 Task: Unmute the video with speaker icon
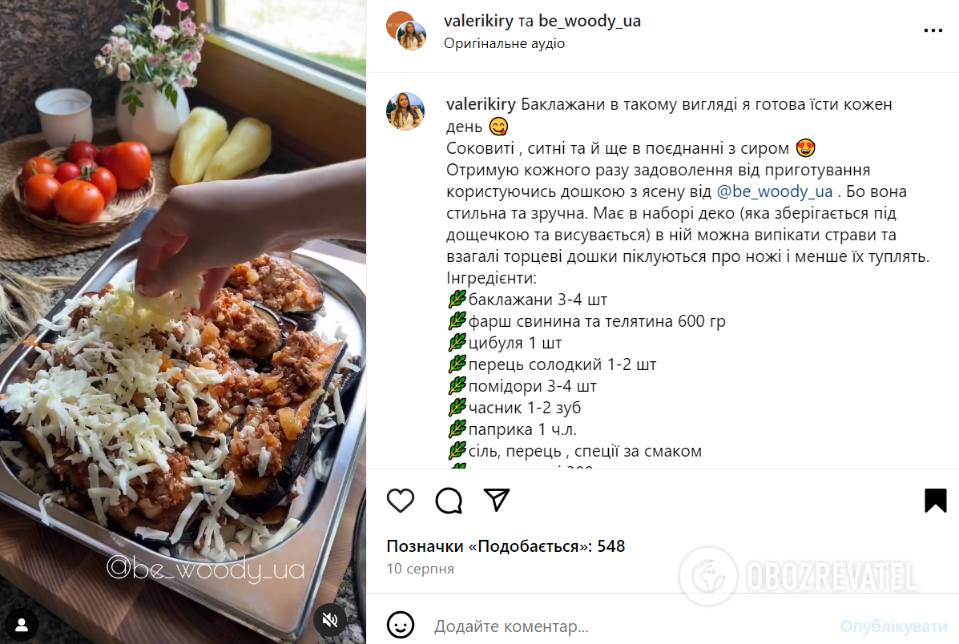tap(329, 620)
